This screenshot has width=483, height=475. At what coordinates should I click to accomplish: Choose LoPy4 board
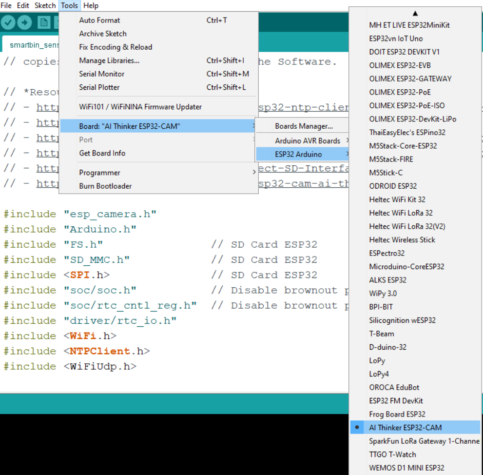tap(415, 374)
